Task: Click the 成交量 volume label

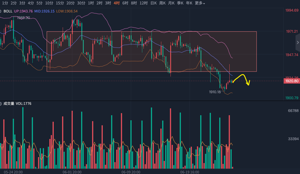Action: click(9, 104)
